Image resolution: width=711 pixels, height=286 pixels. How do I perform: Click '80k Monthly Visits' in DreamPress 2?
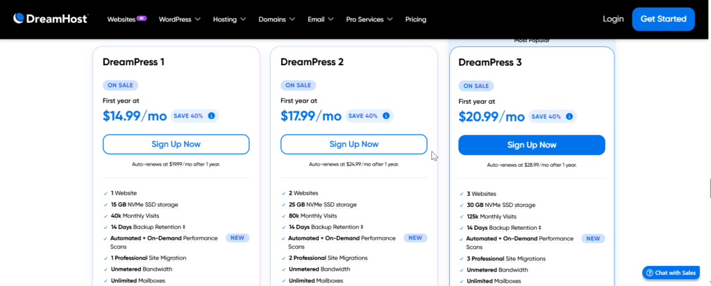pos(312,216)
